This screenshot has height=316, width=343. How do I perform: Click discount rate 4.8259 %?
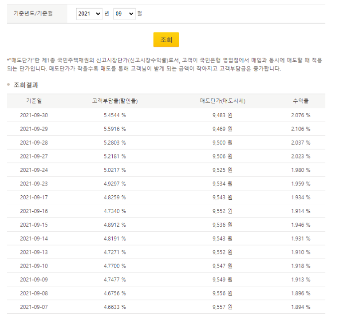coord(115,197)
